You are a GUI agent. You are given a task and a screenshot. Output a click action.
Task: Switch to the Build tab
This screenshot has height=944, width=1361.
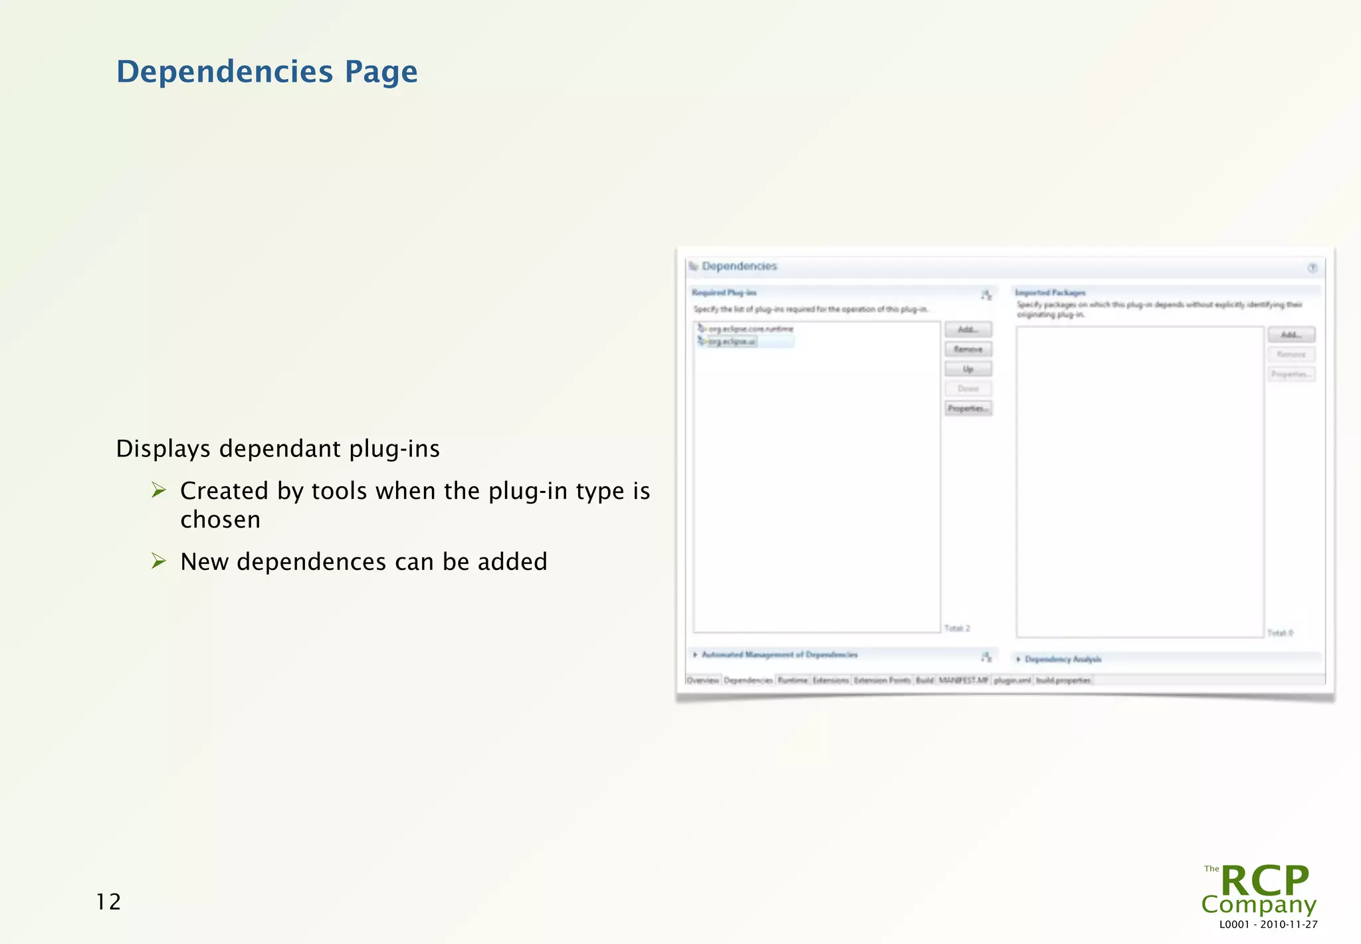click(x=924, y=680)
